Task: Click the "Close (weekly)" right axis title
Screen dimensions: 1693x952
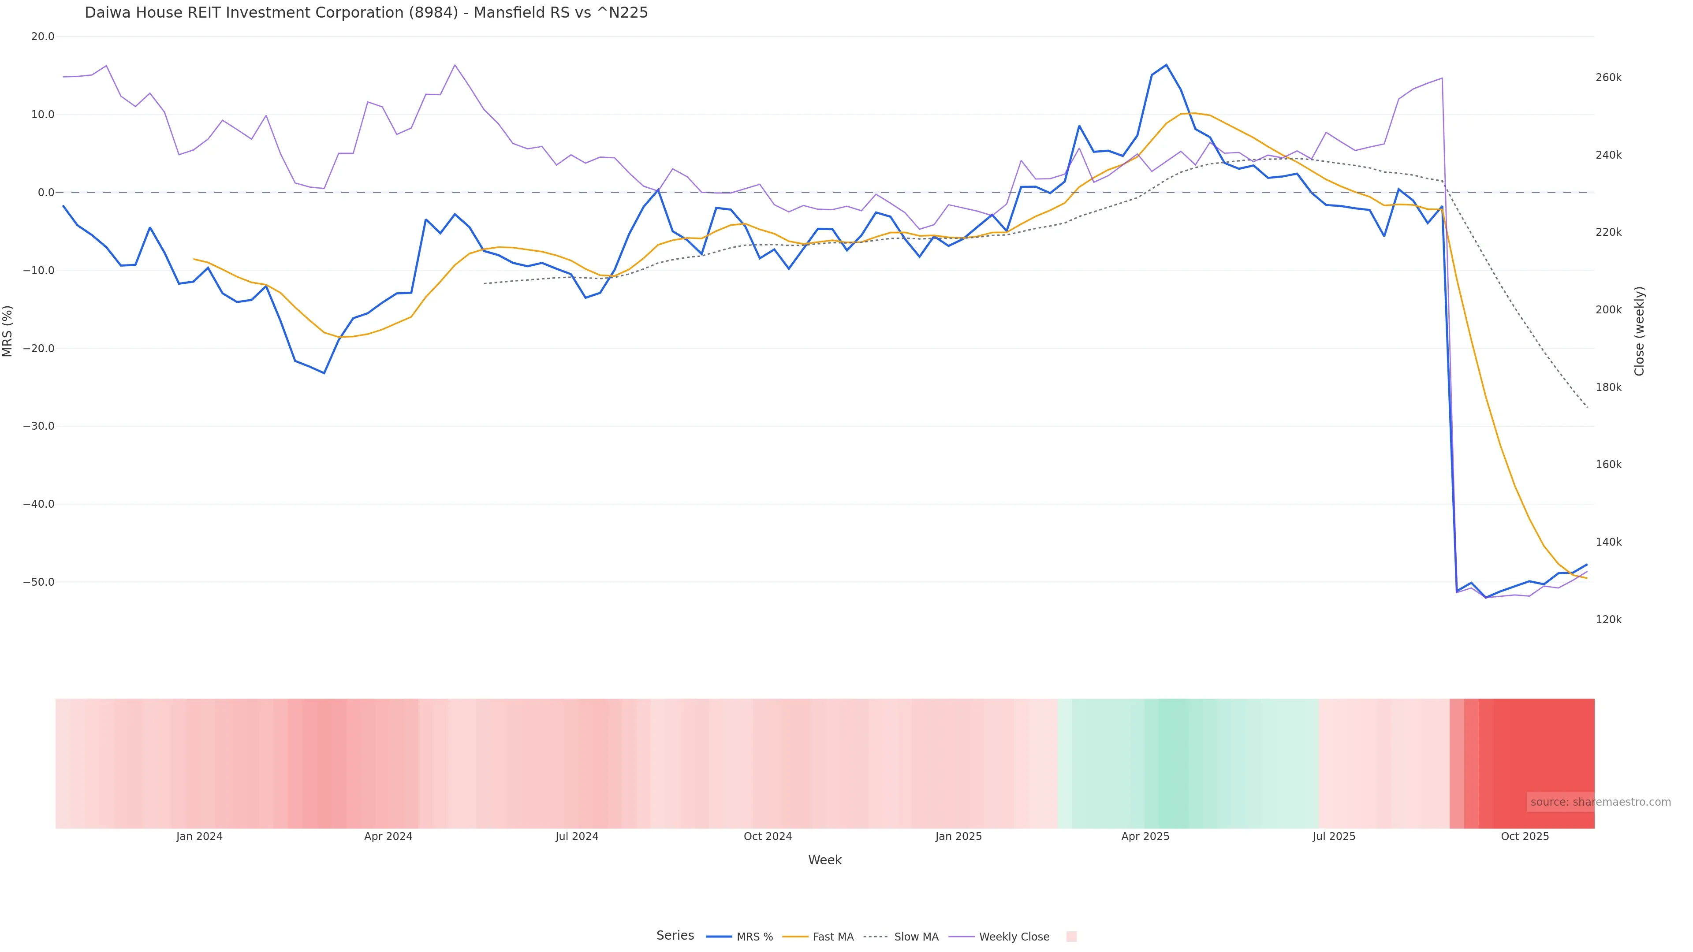Action: click(1639, 331)
